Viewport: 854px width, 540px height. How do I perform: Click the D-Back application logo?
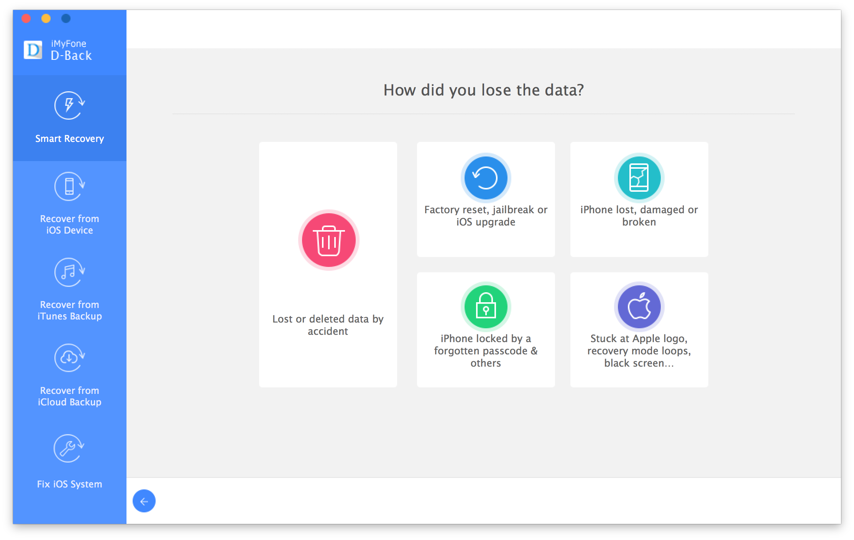(x=30, y=50)
